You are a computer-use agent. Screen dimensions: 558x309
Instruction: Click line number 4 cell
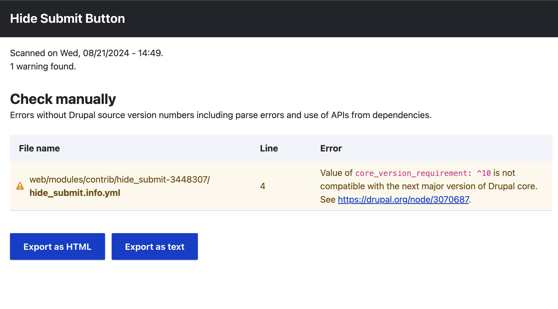tap(263, 186)
